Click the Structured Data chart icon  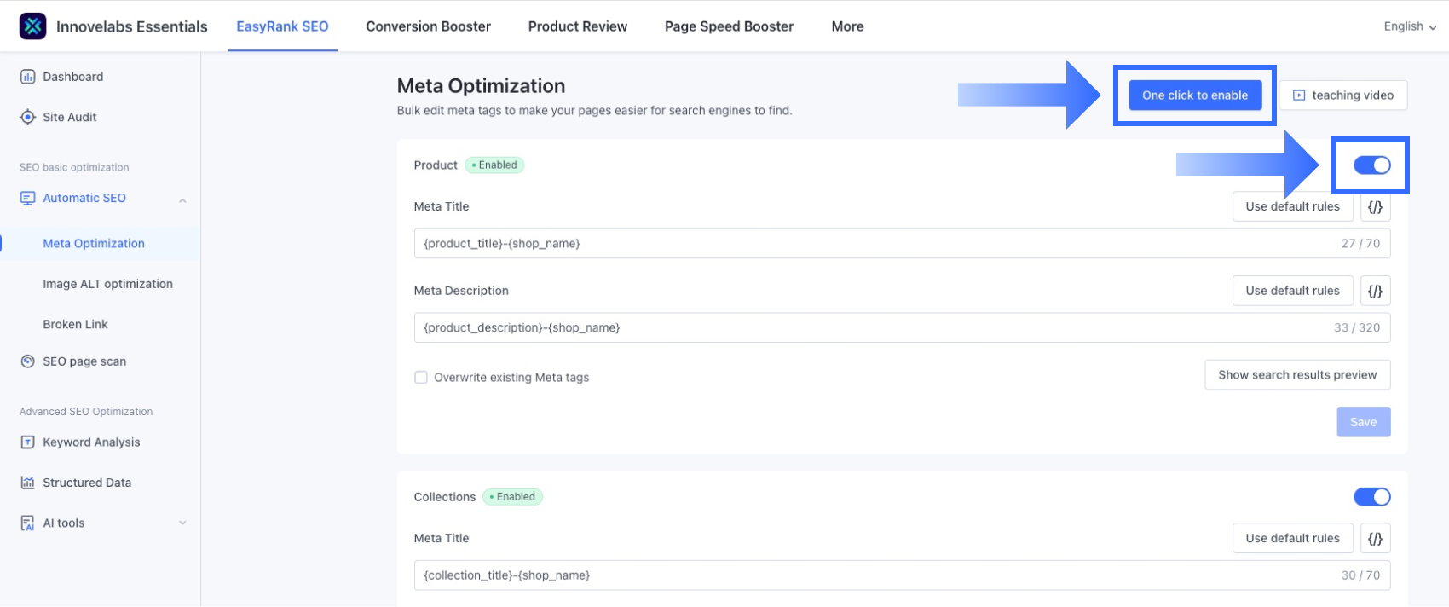pyautogui.click(x=27, y=483)
